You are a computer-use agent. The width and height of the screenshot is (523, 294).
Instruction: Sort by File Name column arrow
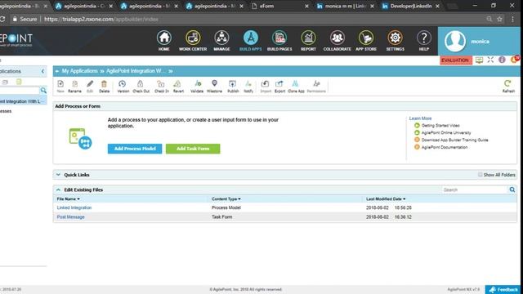(x=78, y=199)
